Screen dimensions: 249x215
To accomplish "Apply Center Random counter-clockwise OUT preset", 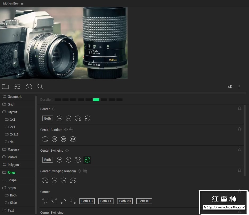I will point(64,139).
